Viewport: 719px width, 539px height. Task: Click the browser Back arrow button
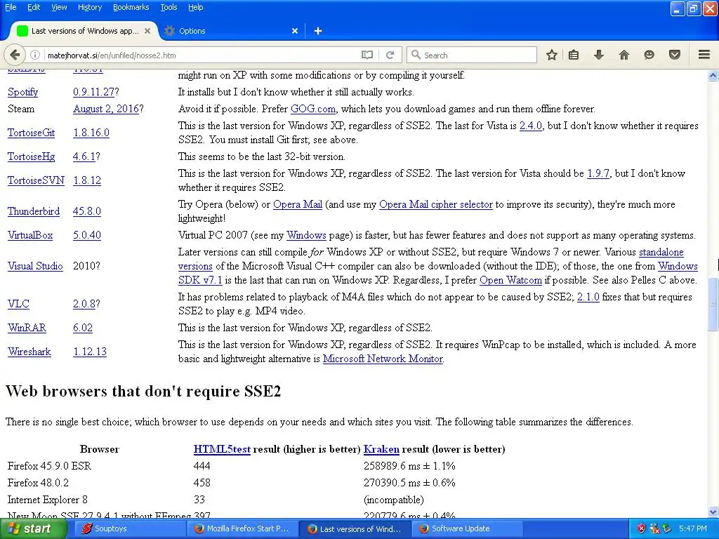pyautogui.click(x=15, y=55)
